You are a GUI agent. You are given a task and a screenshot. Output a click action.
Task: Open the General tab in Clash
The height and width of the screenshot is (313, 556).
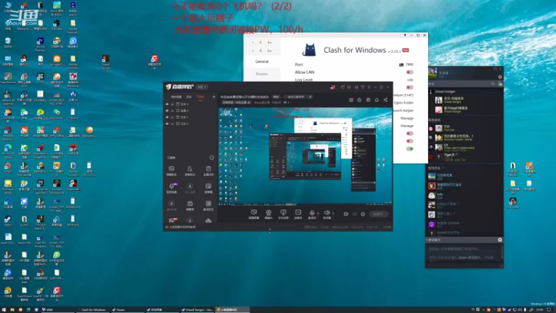click(x=262, y=61)
